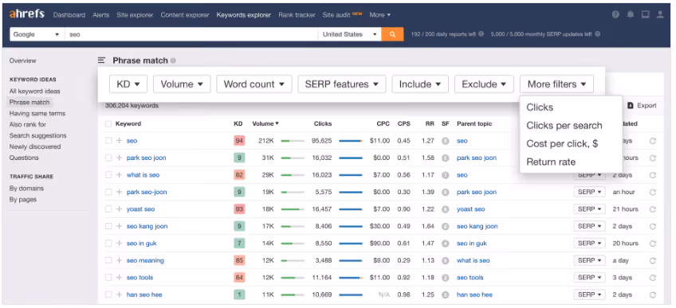
Task: Click info icon beside monthly SERP updates
Action: [598, 34]
